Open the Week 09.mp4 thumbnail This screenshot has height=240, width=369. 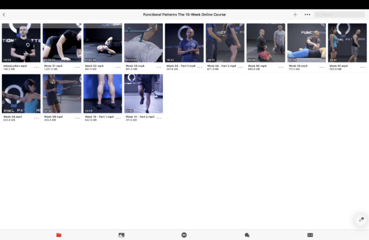[x=62, y=94]
